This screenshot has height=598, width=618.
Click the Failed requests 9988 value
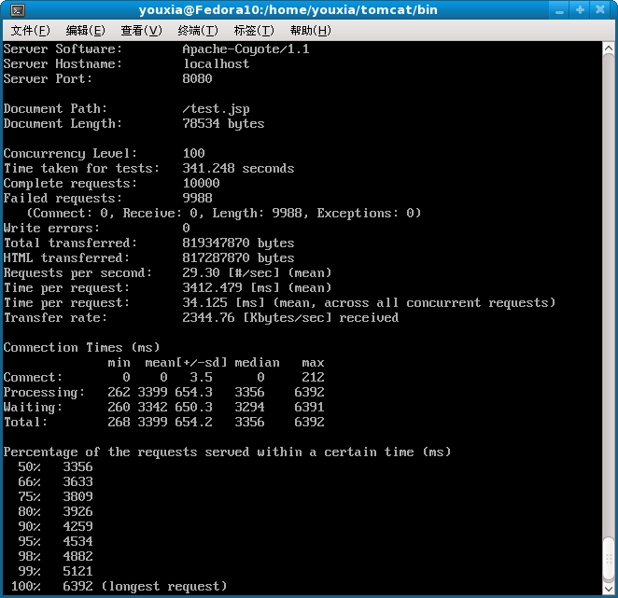click(198, 198)
